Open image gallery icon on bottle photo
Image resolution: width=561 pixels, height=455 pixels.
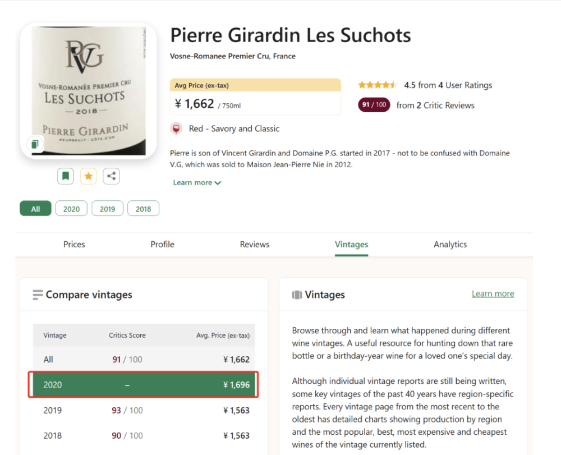35,144
